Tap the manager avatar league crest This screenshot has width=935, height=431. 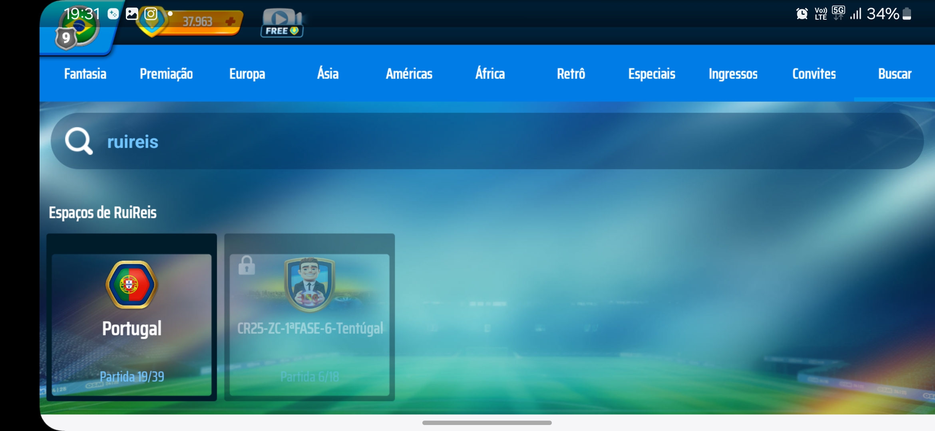click(x=310, y=285)
